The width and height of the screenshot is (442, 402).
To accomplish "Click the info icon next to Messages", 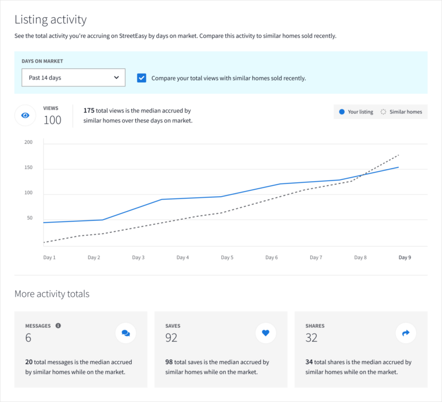I will pyautogui.click(x=58, y=326).
